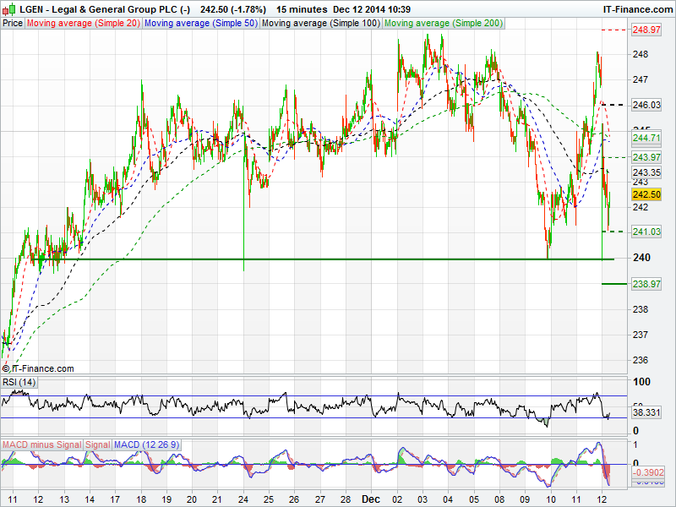
Task: Open the RSI (14) indicator label
Action: (x=19, y=383)
